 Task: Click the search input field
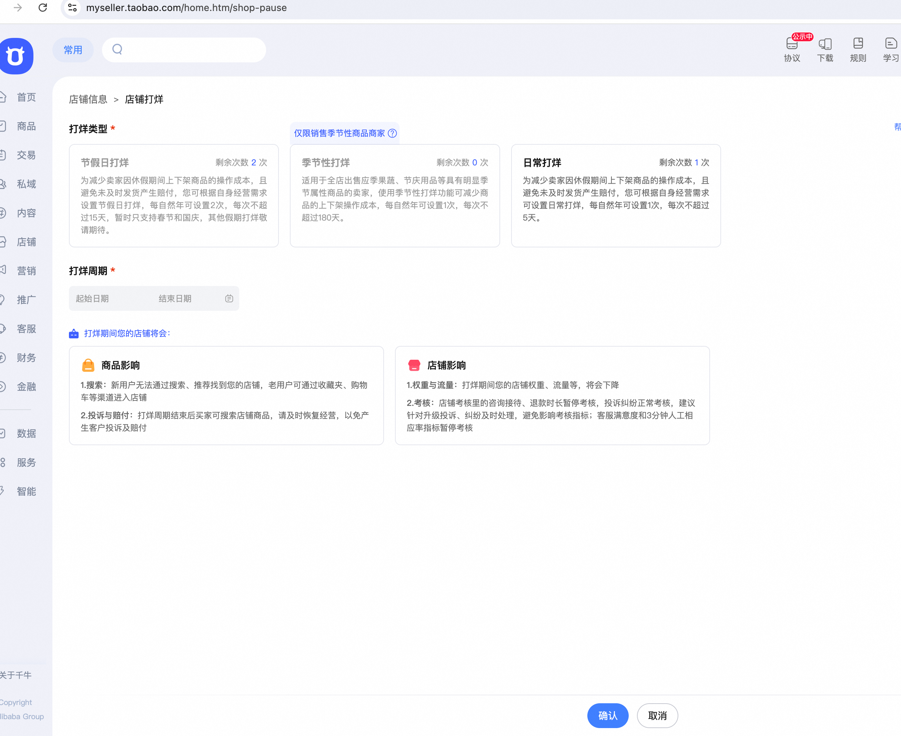(x=184, y=50)
